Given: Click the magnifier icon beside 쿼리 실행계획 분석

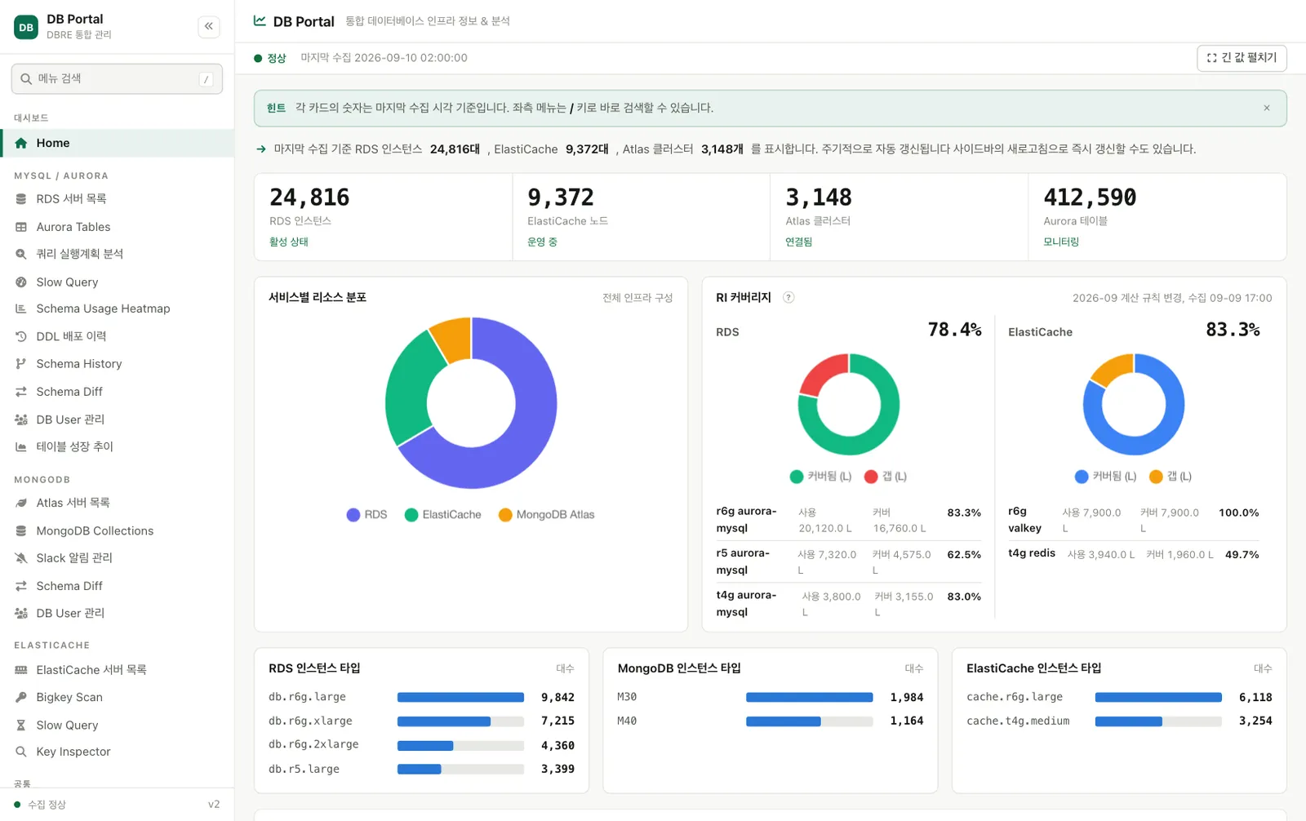Looking at the screenshot, I should click(x=21, y=254).
